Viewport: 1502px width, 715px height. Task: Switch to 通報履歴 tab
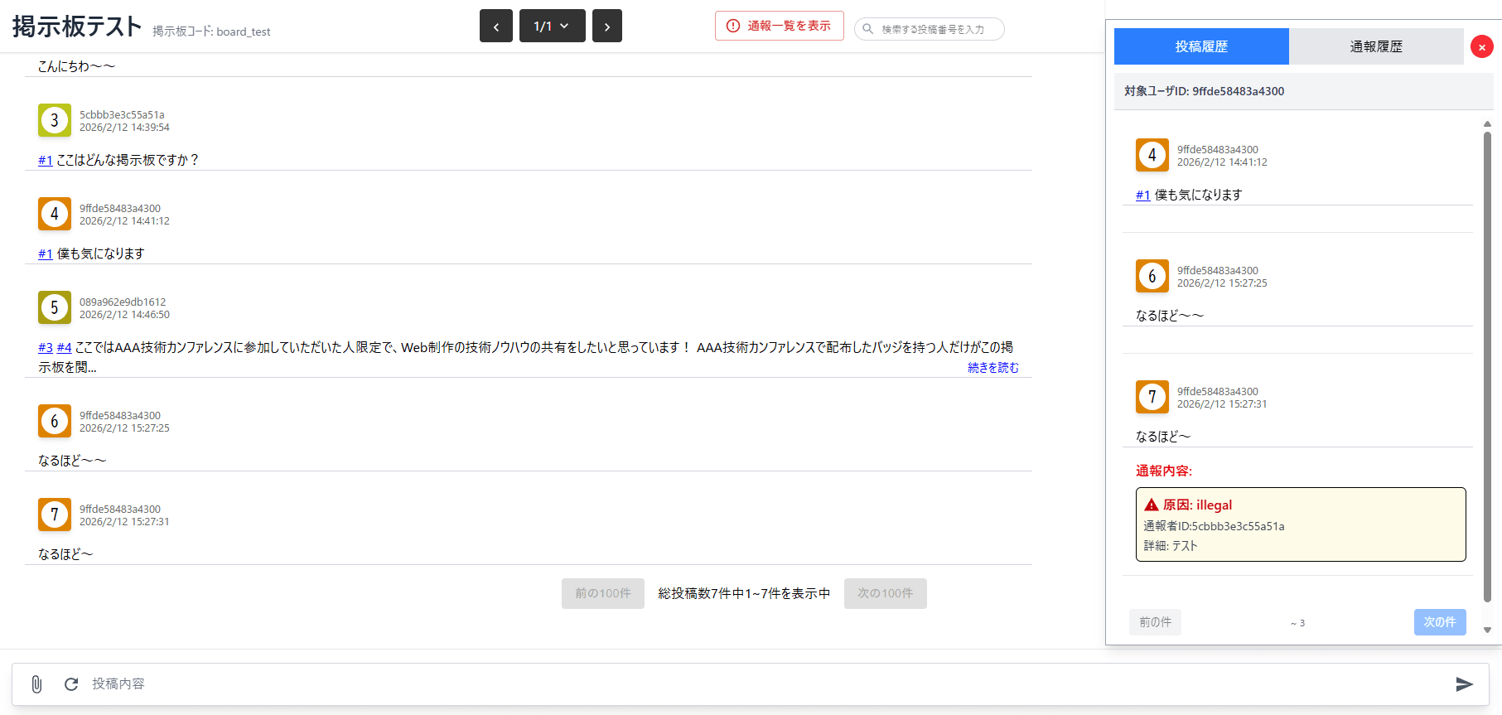pos(1375,47)
